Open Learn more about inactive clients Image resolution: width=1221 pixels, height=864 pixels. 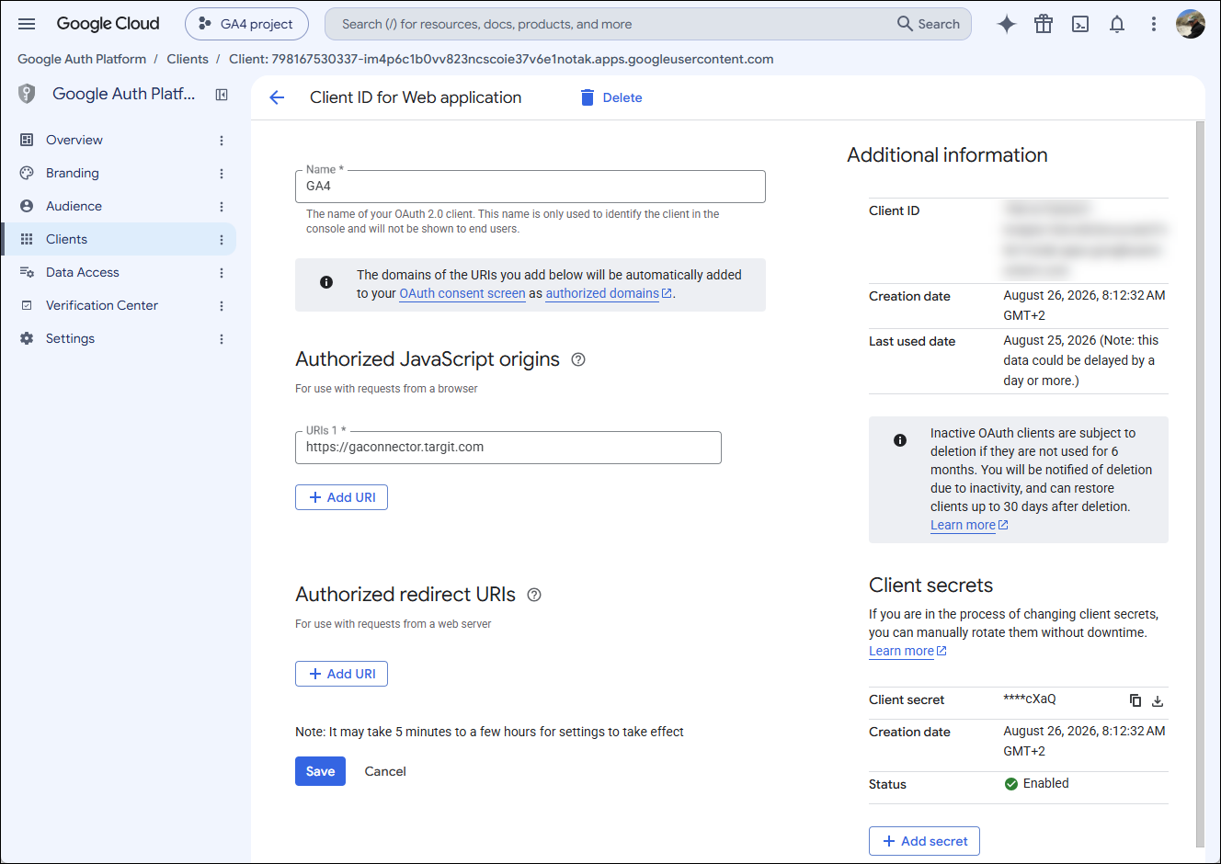click(969, 525)
